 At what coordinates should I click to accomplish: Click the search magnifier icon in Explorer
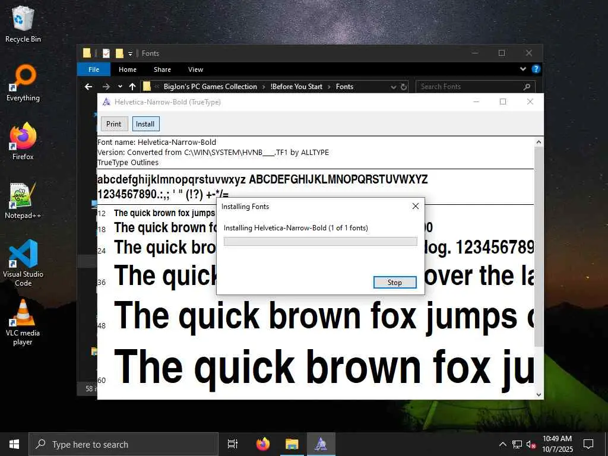pyautogui.click(x=527, y=87)
